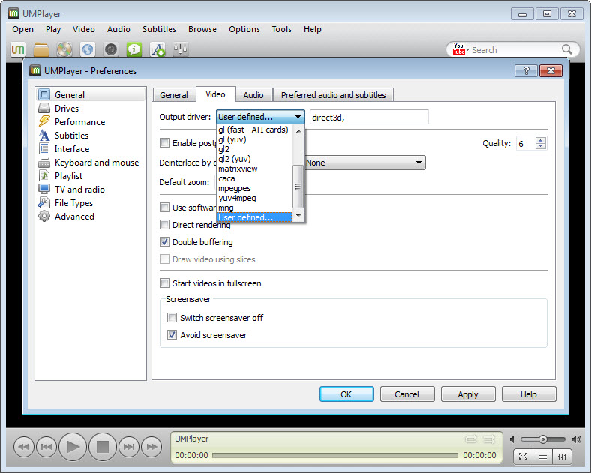The image size is (591, 473).
Task: Click the Help button in dialog
Action: tap(529, 394)
